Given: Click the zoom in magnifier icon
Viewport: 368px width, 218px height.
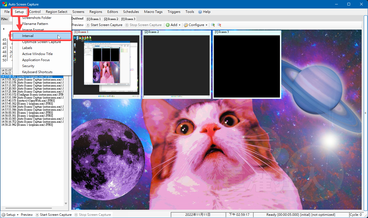Looking at the screenshot, I should pyautogui.click(x=213, y=25).
